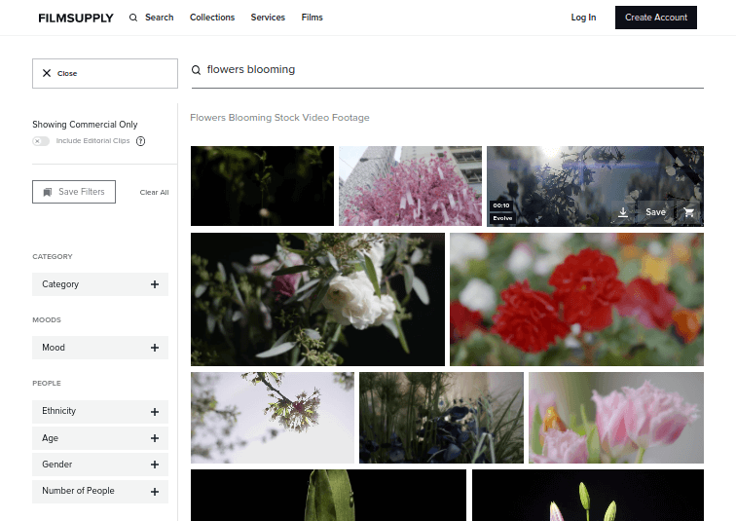Image resolution: width=736 pixels, height=521 pixels.
Task: Click the X icon in Close filter button
Action: pos(47,73)
